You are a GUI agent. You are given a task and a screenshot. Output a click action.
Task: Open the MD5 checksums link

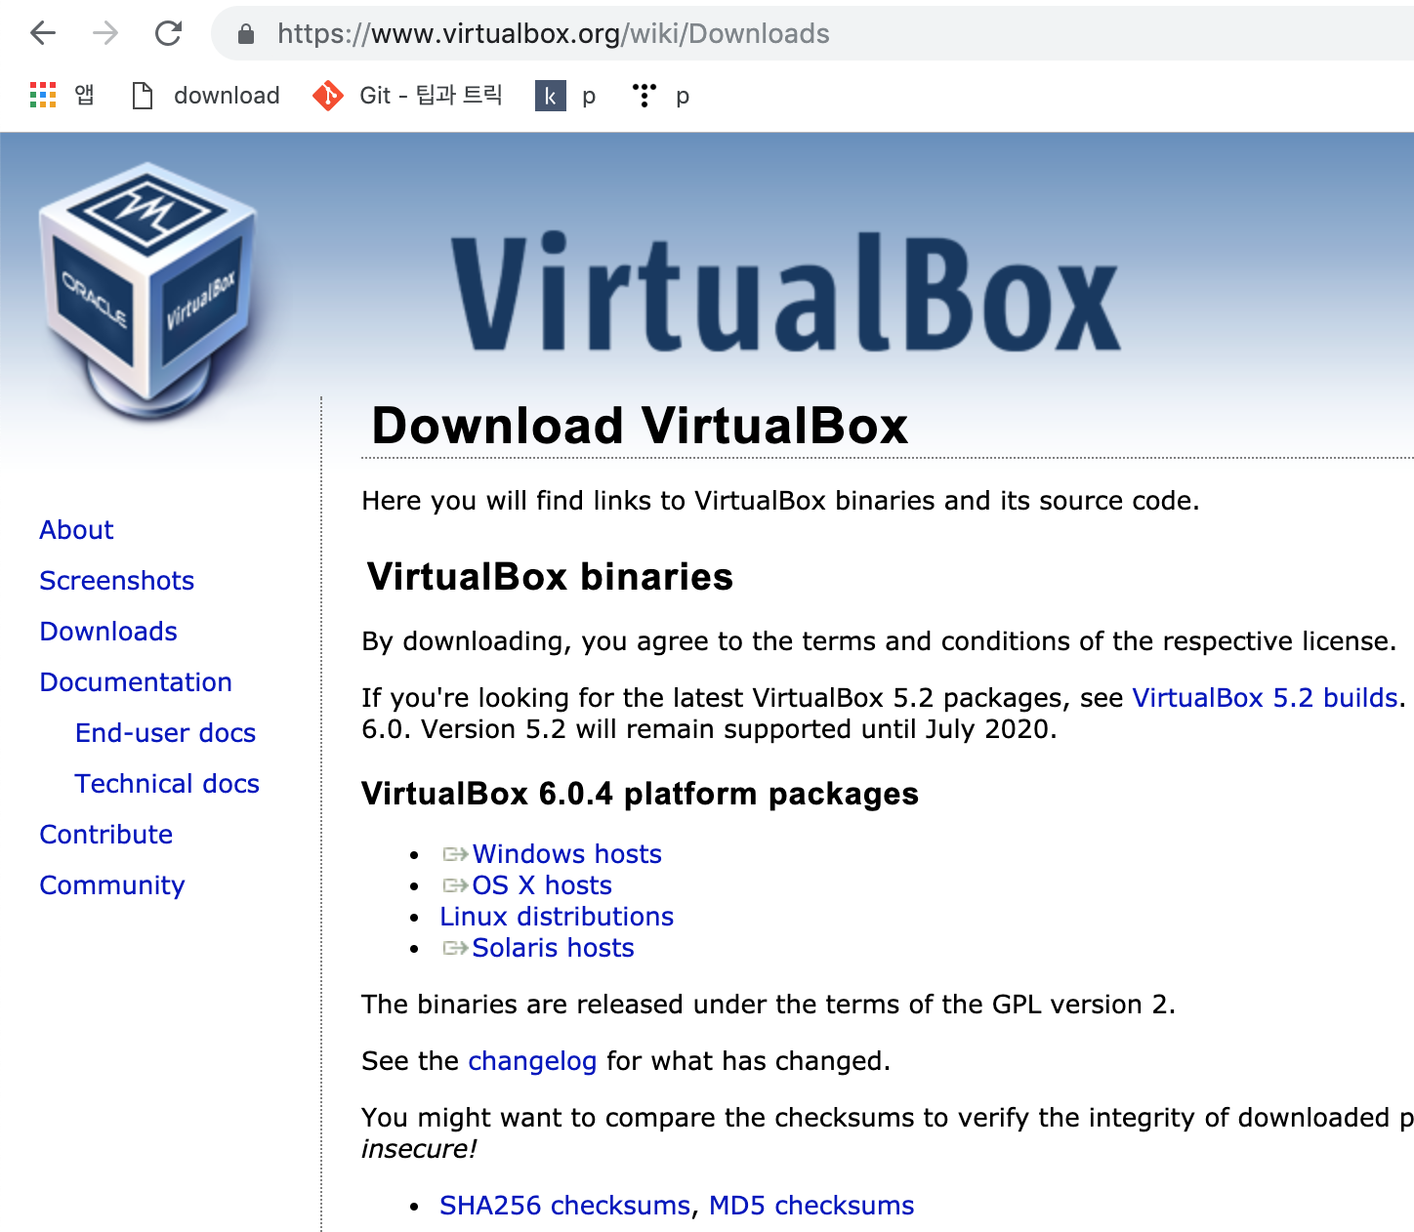811,1206
